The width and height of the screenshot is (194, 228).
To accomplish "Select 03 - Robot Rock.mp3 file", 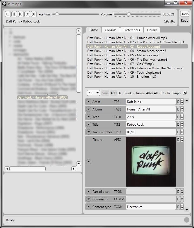I will [137, 46].
